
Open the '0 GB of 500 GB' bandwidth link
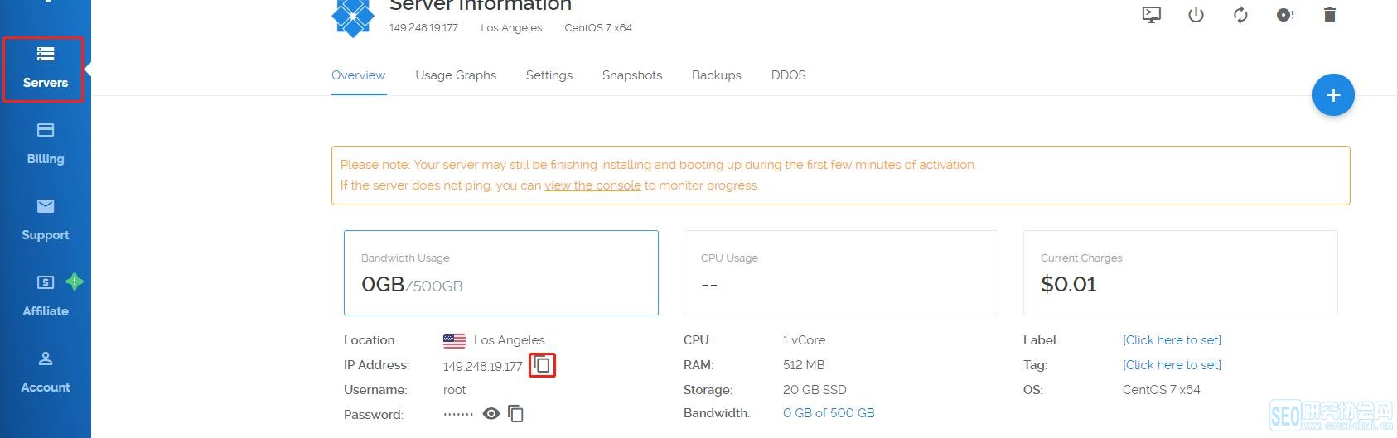point(829,413)
